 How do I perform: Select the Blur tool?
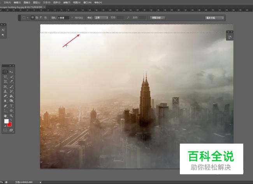[x=5, y=101]
